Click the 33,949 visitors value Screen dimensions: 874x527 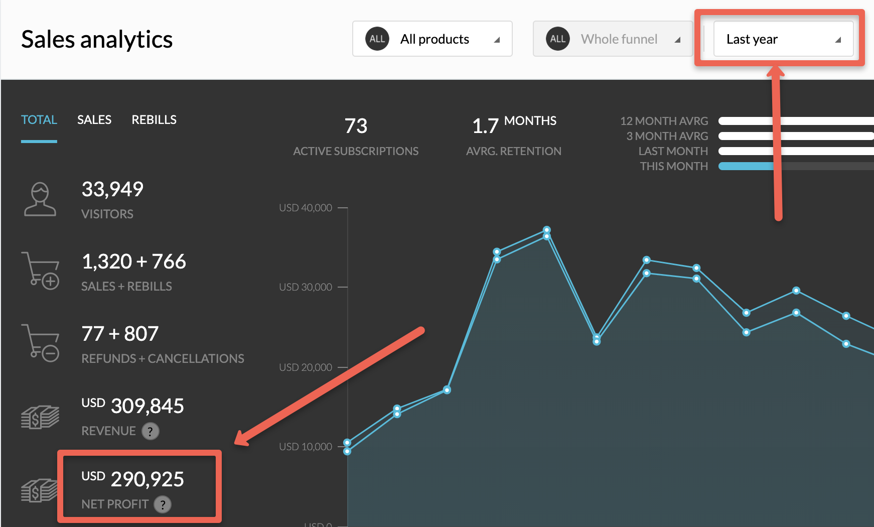112,190
